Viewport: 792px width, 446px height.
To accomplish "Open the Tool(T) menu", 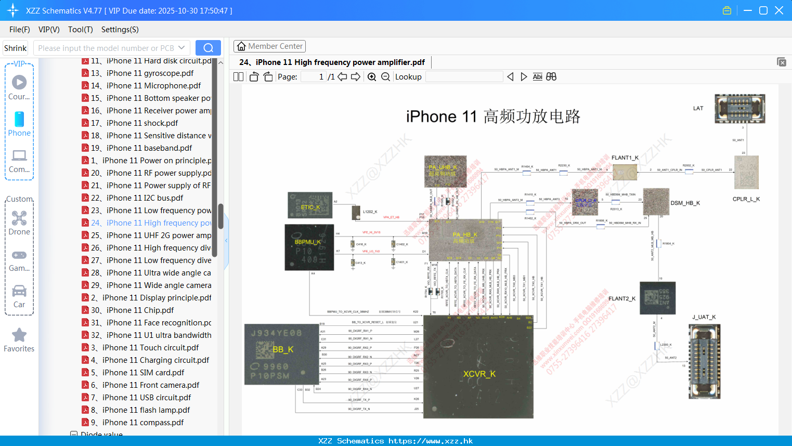I will point(81,30).
